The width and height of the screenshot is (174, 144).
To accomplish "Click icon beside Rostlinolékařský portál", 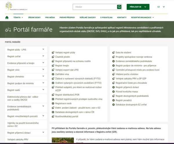I will click(x=53, y=116).
